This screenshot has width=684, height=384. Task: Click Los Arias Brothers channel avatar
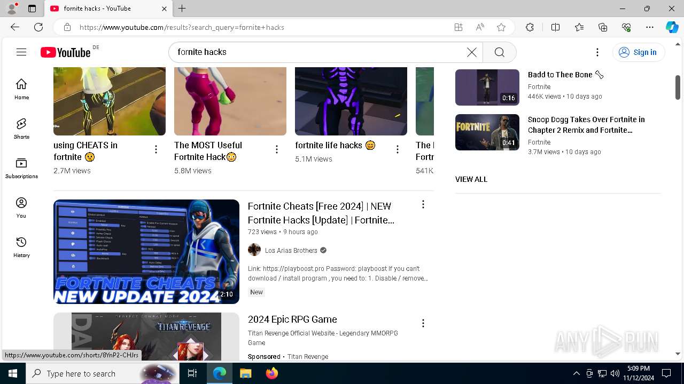point(254,250)
